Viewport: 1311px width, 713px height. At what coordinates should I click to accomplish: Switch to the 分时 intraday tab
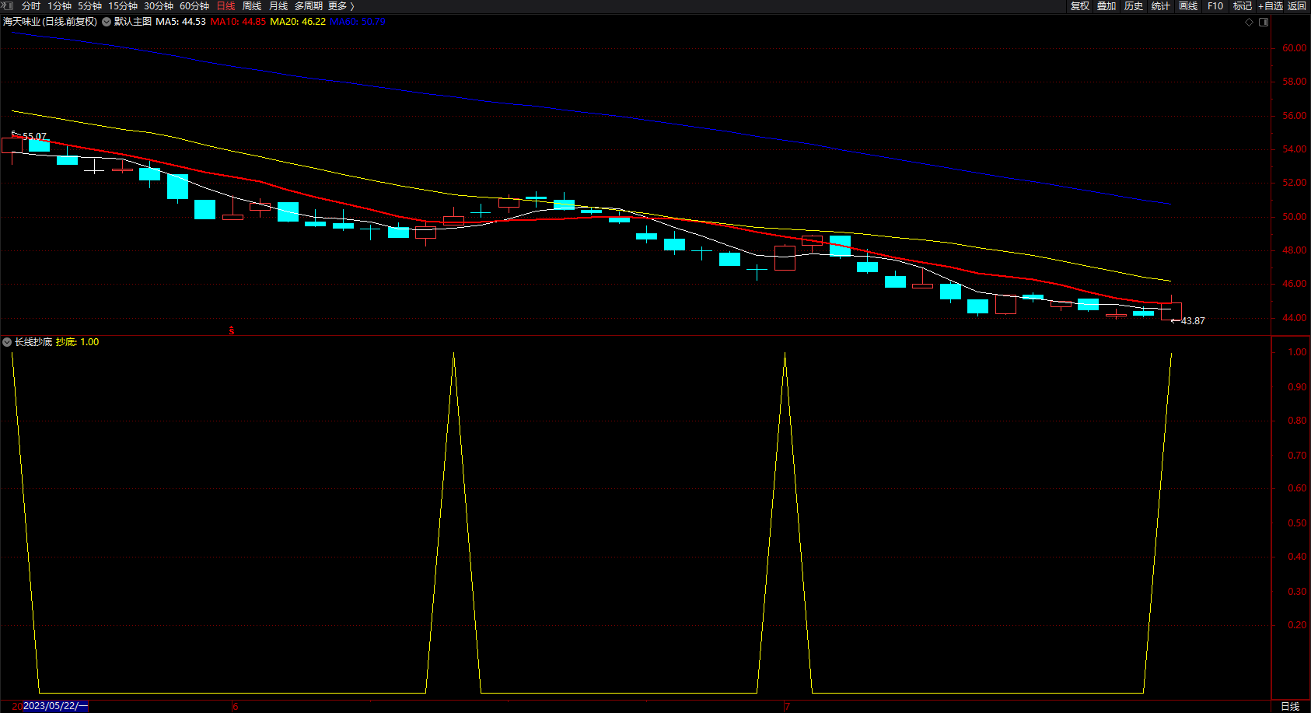pyautogui.click(x=31, y=6)
